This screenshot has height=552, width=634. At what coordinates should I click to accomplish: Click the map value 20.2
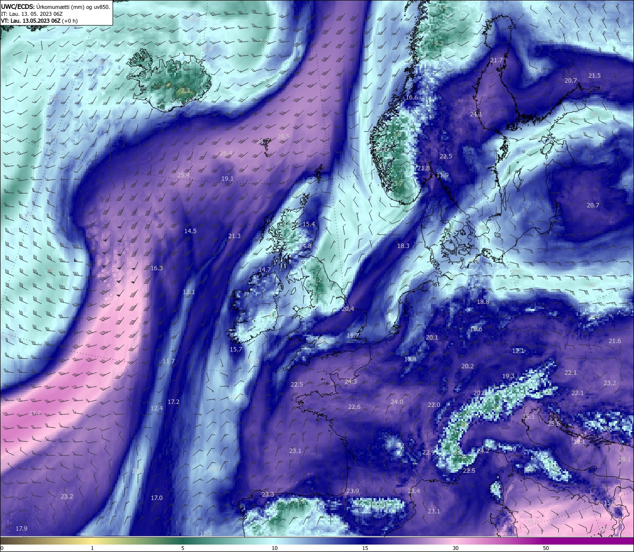pyautogui.click(x=468, y=366)
